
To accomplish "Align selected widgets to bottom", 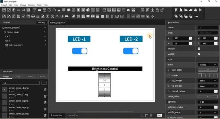I will [181, 10].
